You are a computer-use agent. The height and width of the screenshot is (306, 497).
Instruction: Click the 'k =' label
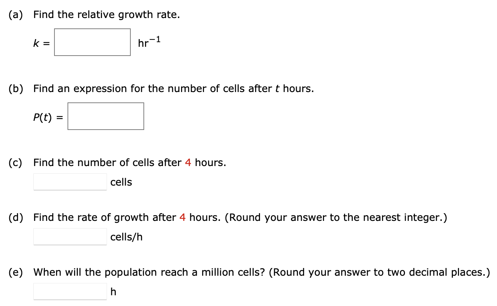[x=41, y=43]
